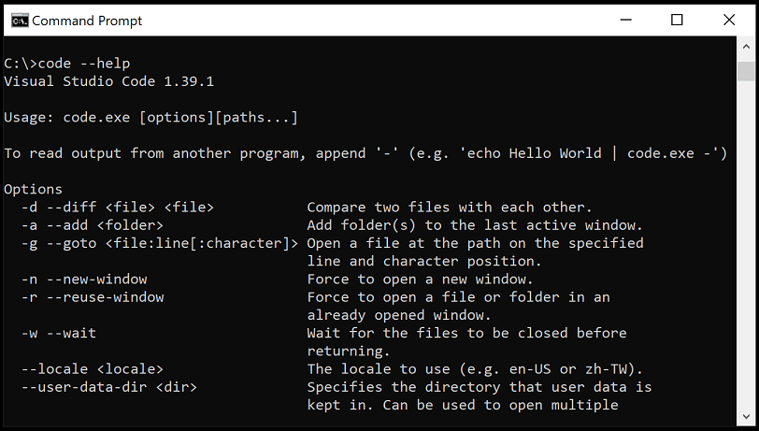Click the '--locale <locale>' option text

tap(93, 368)
